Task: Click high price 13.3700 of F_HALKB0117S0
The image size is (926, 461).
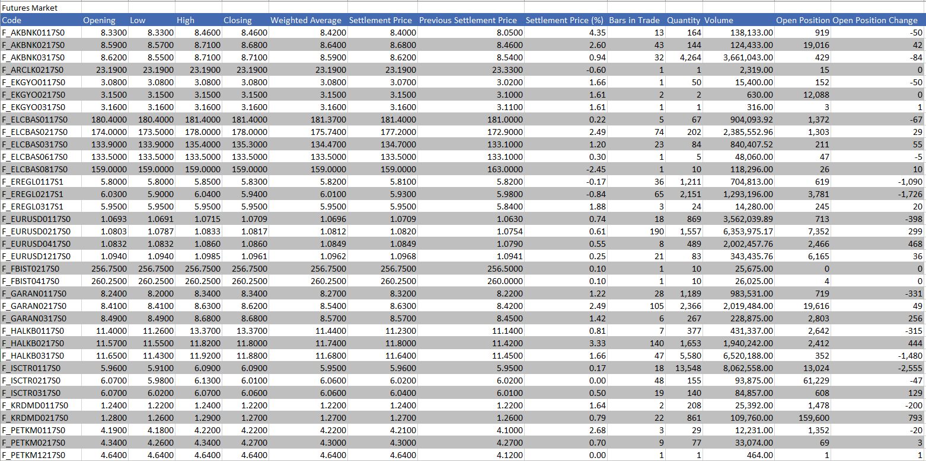Action: coord(198,331)
